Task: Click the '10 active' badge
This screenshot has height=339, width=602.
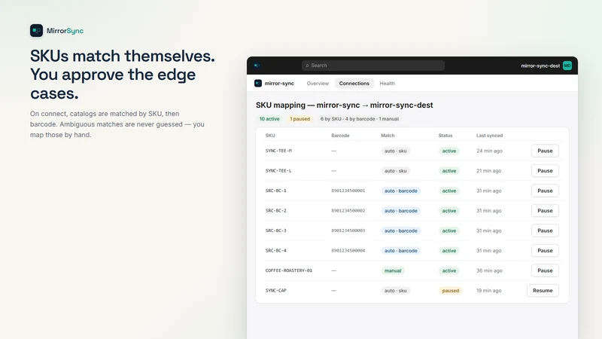Action: (x=269, y=119)
